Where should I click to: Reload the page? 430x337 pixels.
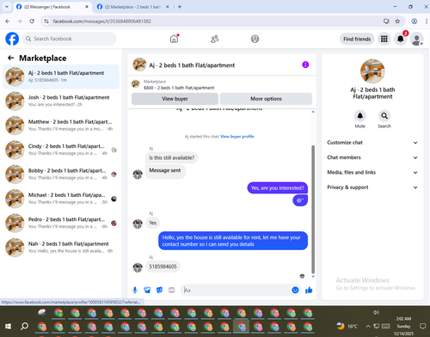point(32,21)
